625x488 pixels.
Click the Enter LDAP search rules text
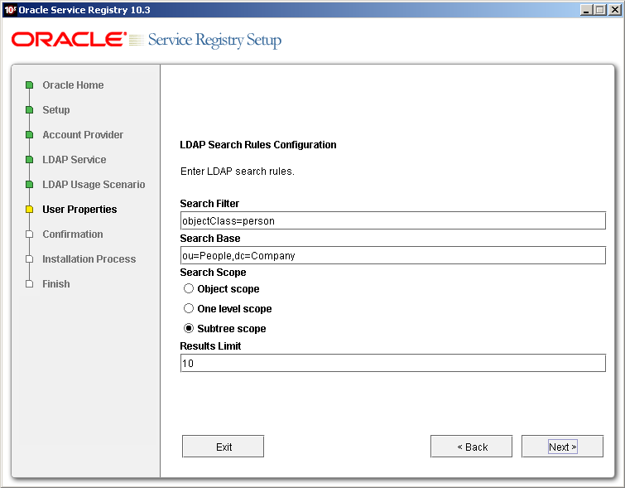point(237,172)
